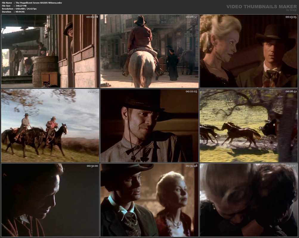This screenshot has width=299, height=238.
Task: Open the thumbnail timestamped 00:08:57
Action: pyautogui.click(x=150, y=51)
